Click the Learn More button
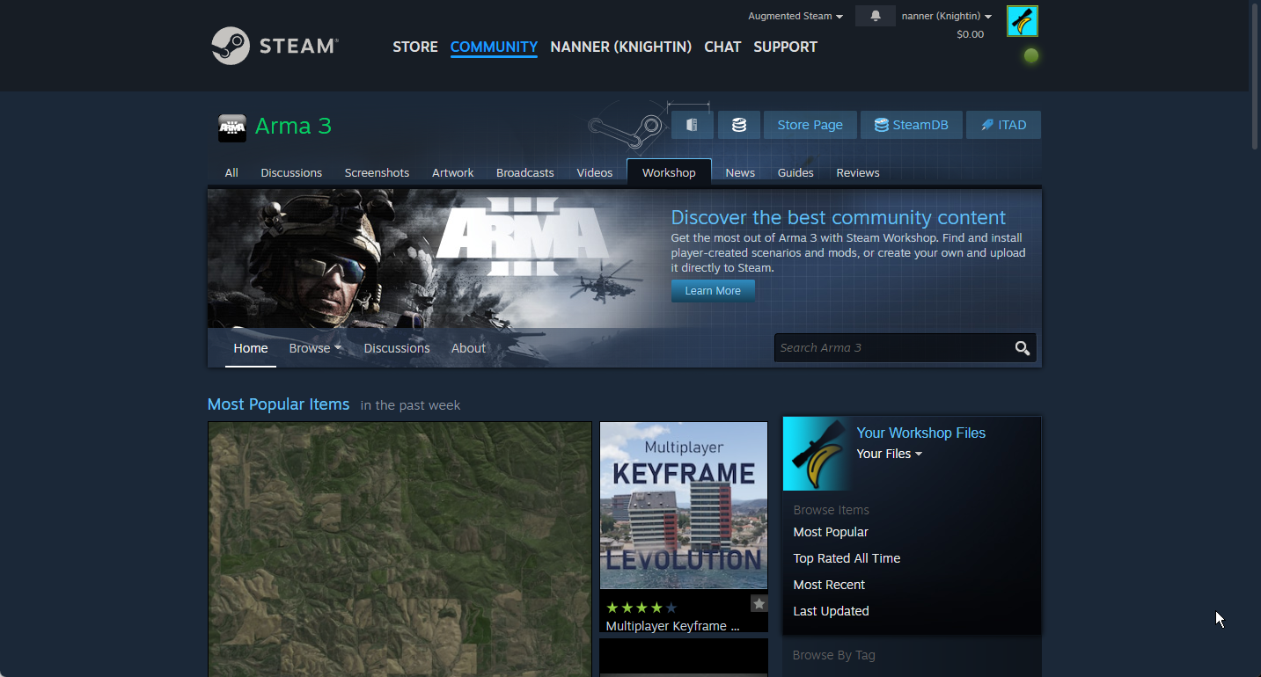The image size is (1261, 677). 713,291
